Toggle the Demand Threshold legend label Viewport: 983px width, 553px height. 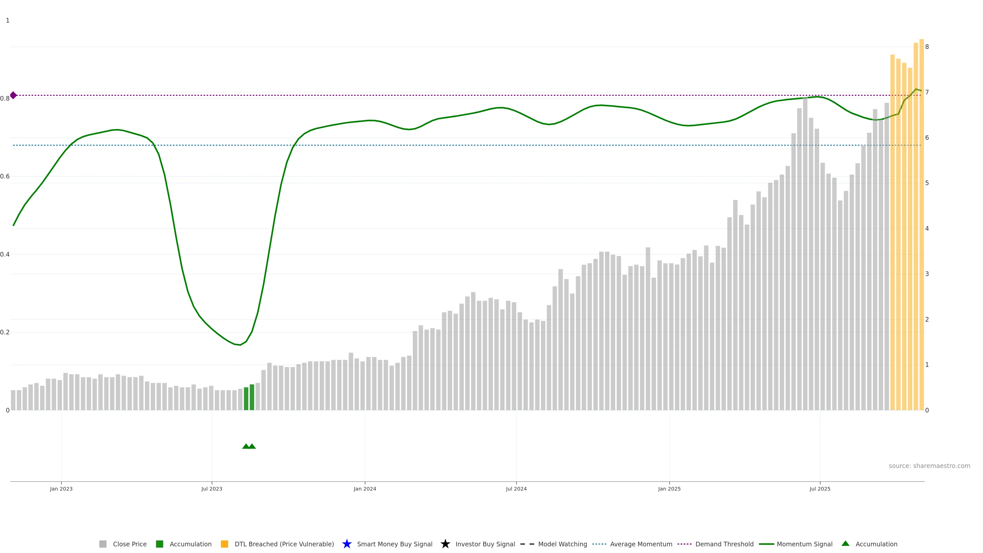[x=724, y=544]
